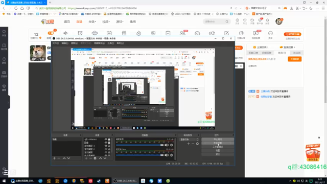Toggle lock of 43086416 source
The image size is (327, 184).
click(x=109, y=140)
